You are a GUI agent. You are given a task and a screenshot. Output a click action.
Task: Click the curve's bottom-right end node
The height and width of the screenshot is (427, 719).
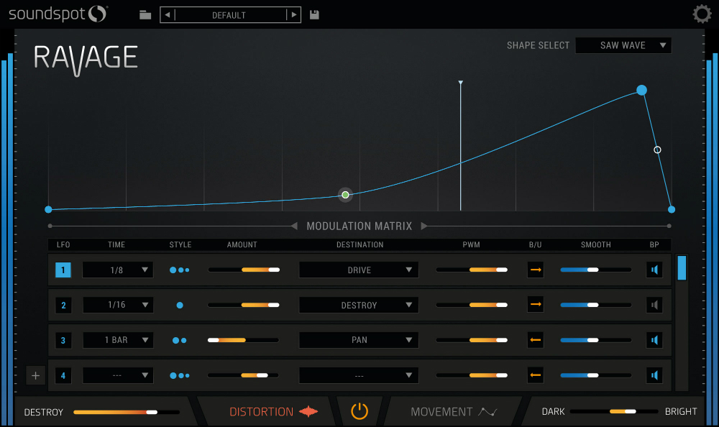[672, 210]
